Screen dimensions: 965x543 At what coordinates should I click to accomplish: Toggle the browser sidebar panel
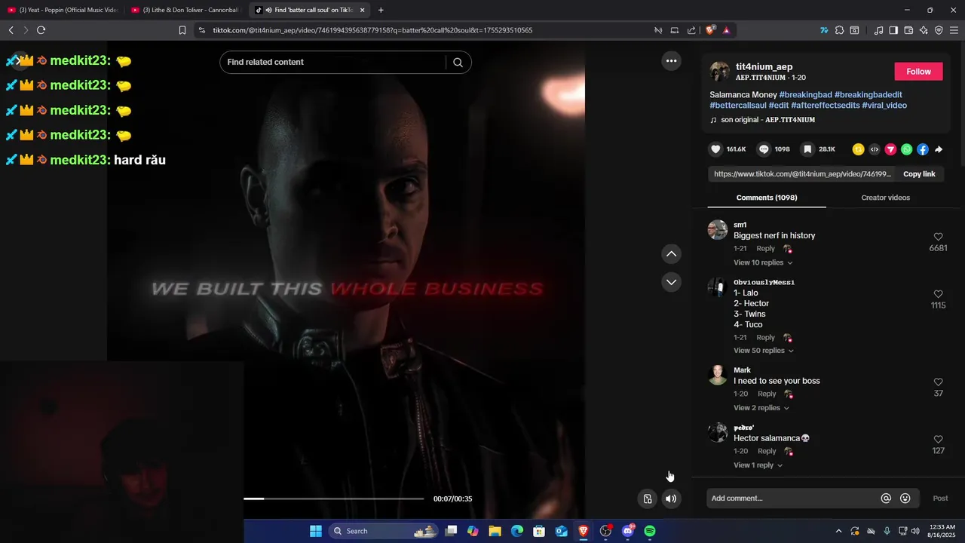click(893, 30)
